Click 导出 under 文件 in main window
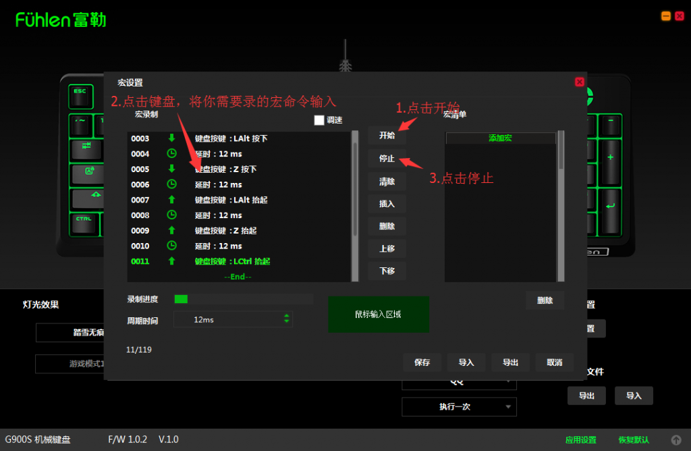The width and height of the screenshot is (691, 451). pyautogui.click(x=586, y=396)
